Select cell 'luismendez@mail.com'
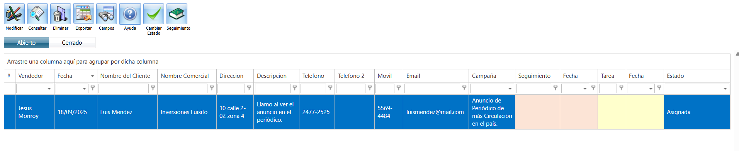Image resolution: width=739 pixels, height=158 pixels. pos(436,112)
